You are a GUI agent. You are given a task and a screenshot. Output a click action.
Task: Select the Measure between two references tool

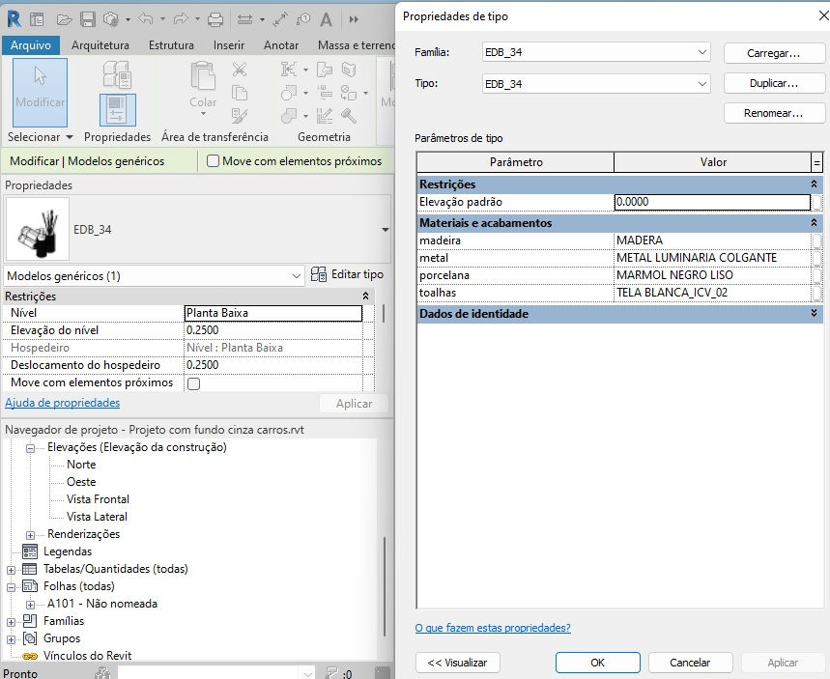244,19
